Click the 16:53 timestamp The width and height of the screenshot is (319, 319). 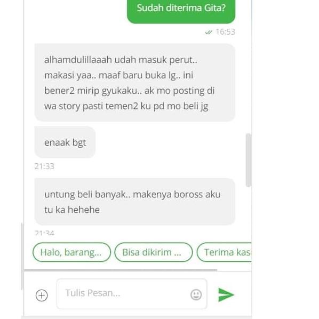click(225, 32)
